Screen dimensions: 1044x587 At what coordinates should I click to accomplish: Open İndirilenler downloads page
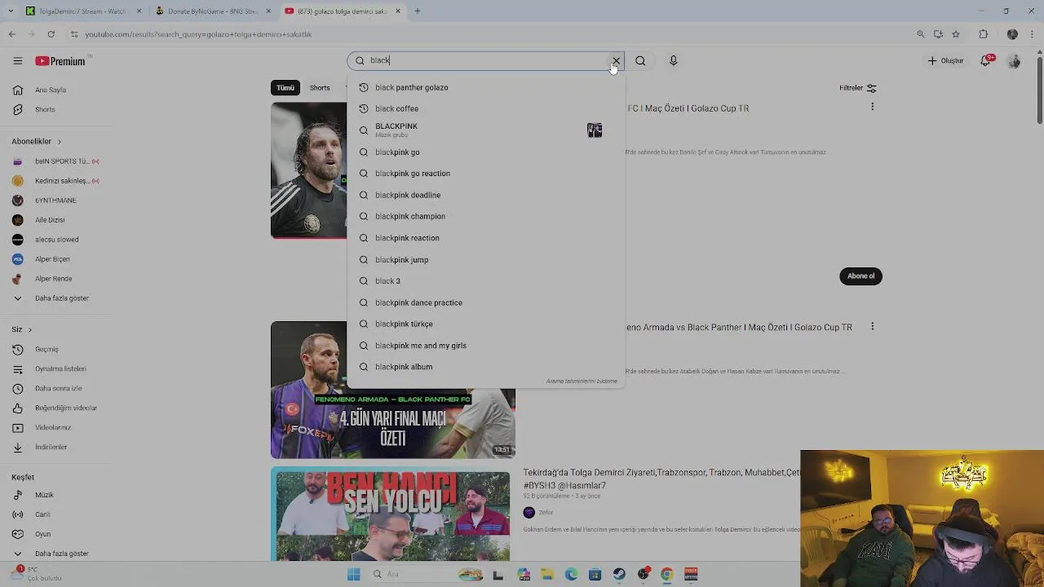(x=51, y=447)
